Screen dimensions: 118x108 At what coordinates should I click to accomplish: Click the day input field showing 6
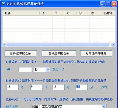pos(36,87)
